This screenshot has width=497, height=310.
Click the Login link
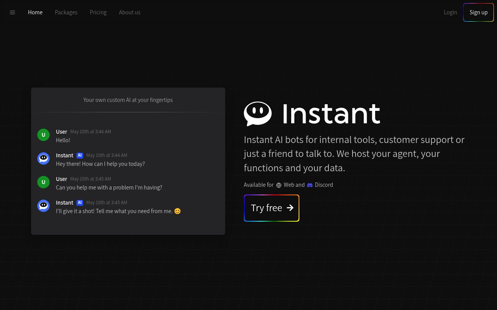(450, 12)
